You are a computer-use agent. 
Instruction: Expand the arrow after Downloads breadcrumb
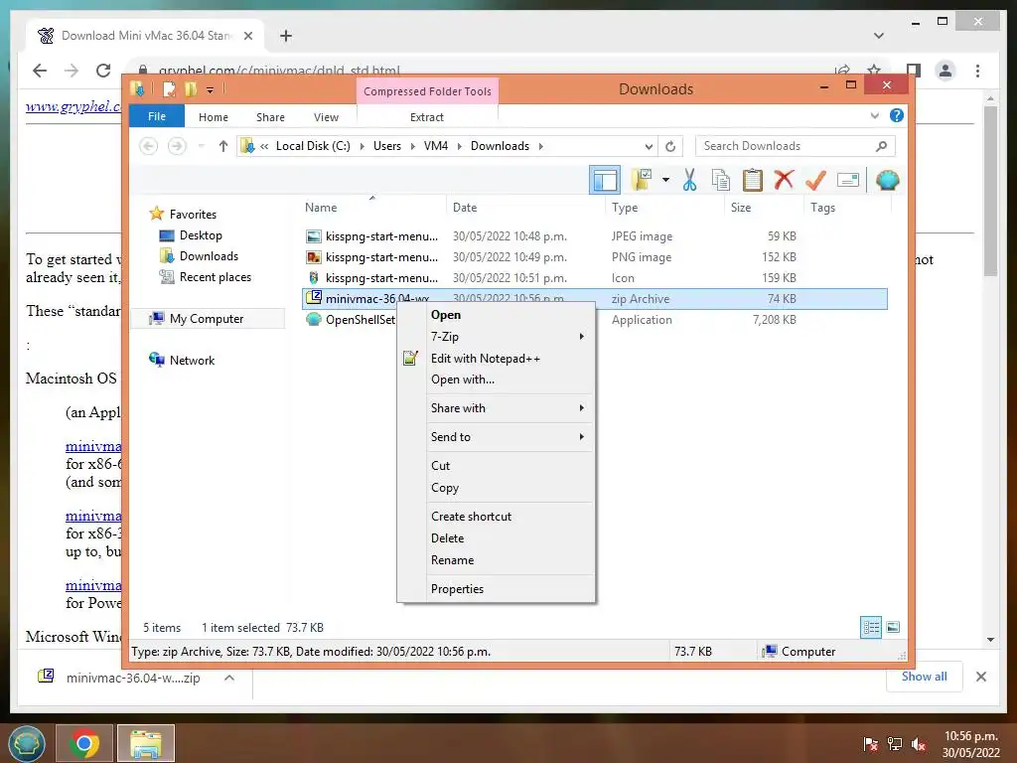click(x=540, y=147)
